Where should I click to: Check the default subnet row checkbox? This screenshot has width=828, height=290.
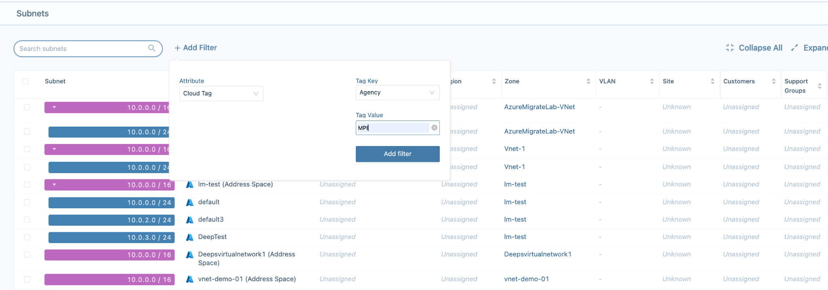[x=27, y=202]
